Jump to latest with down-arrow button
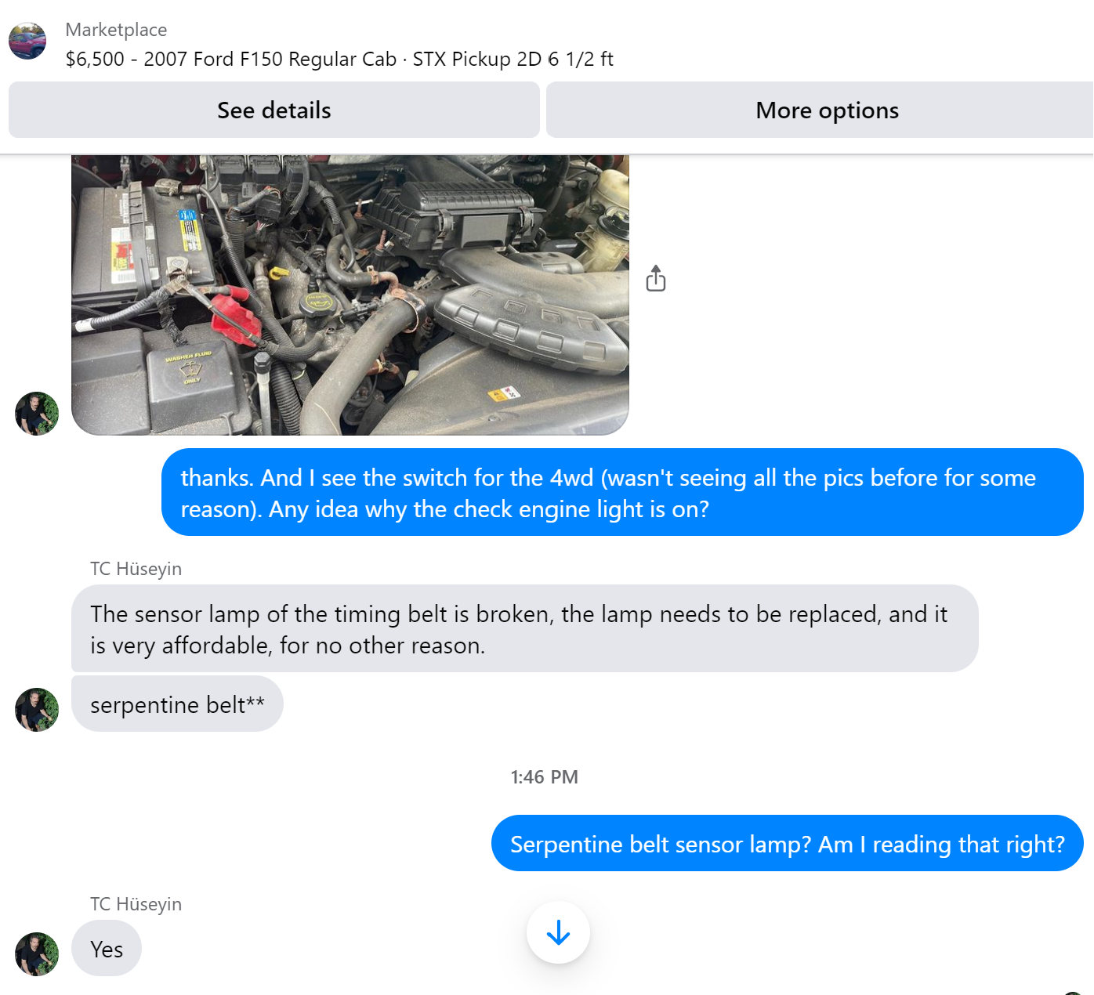The width and height of the screenshot is (1094, 995). [x=558, y=932]
